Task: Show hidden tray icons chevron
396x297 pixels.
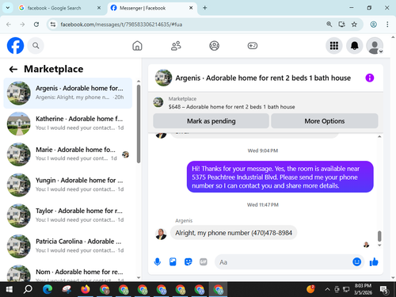Action: pyautogui.click(x=327, y=289)
